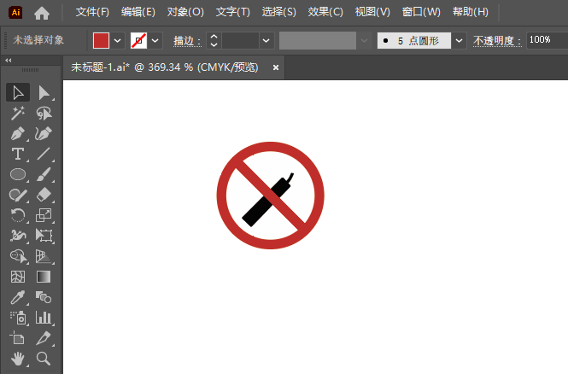Click the red fill color swatch
568x374 pixels.
click(x=101, y=40)
